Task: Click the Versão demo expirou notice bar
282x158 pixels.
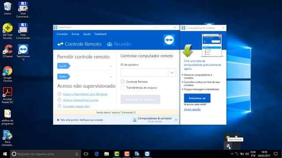Action: pyautogui.click(x=116, y=112)
